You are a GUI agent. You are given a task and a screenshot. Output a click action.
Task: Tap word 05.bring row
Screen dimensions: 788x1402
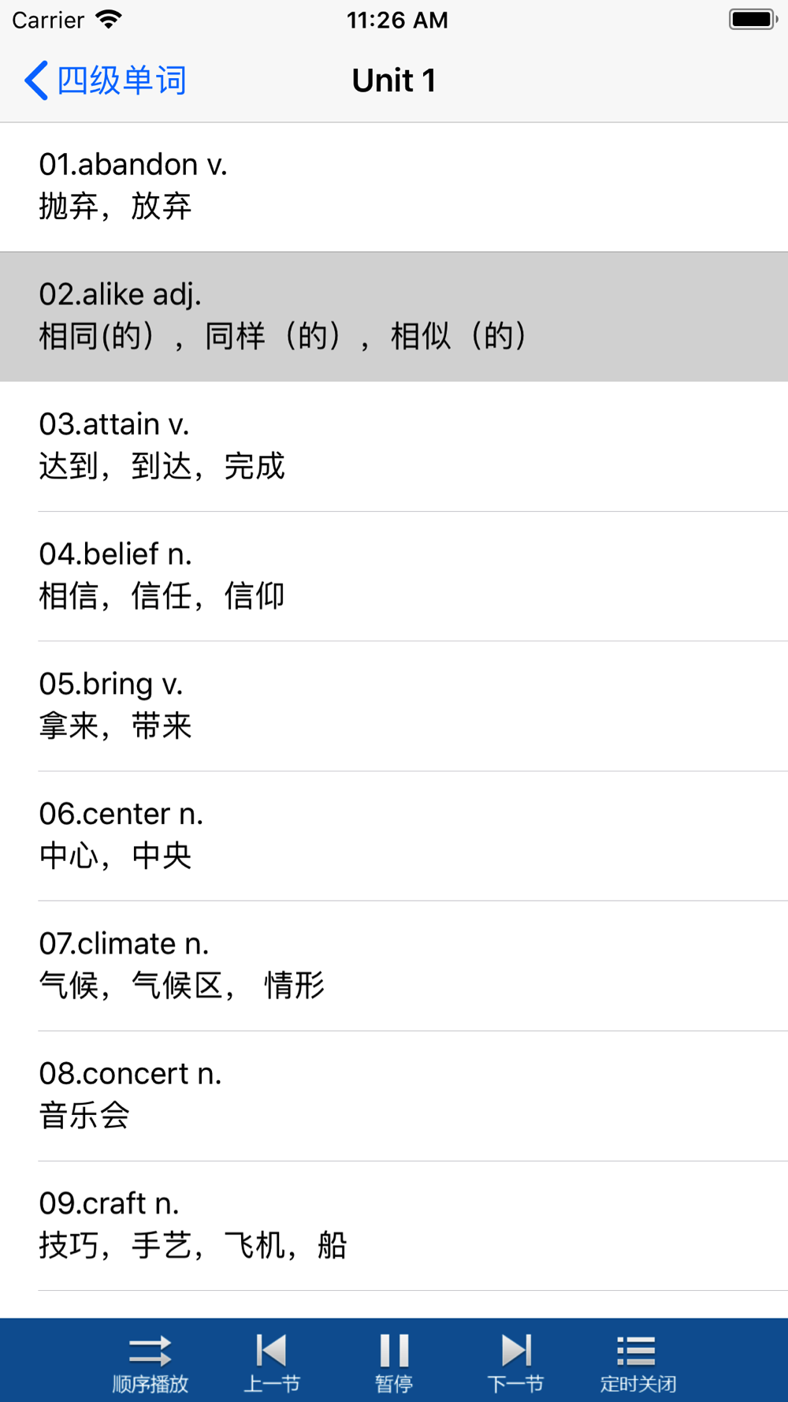pos(394,706)
